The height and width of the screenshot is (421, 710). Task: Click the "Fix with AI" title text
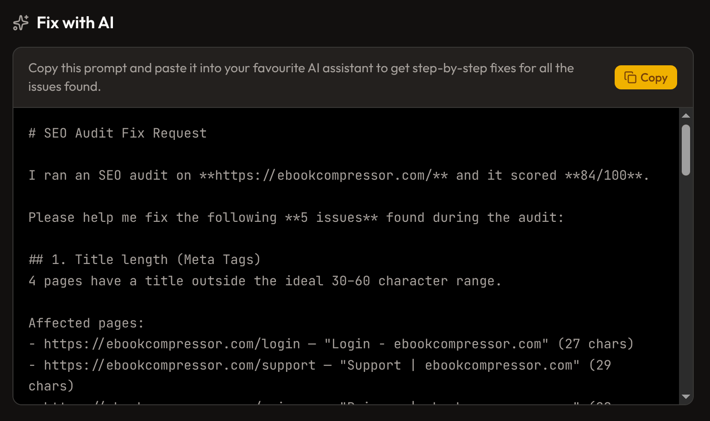coord(75,22)
